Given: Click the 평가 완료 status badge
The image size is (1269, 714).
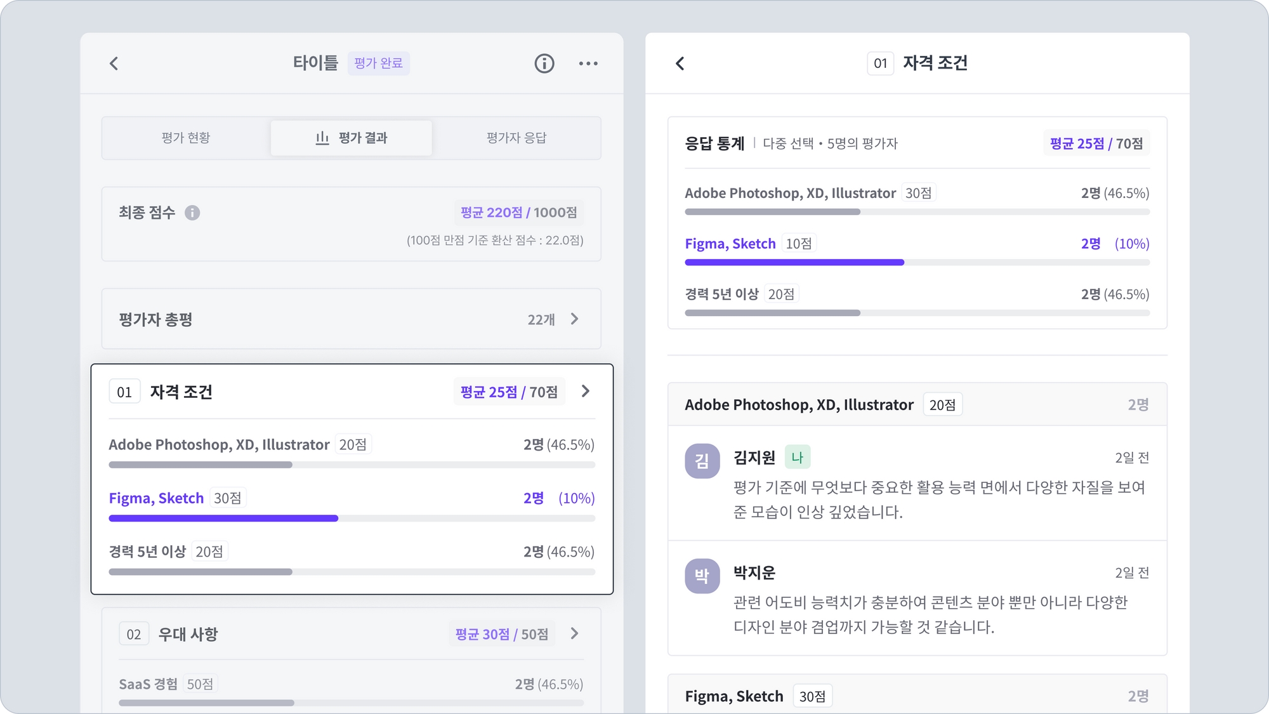Looking at the screenshot, I should coord(378,63).
